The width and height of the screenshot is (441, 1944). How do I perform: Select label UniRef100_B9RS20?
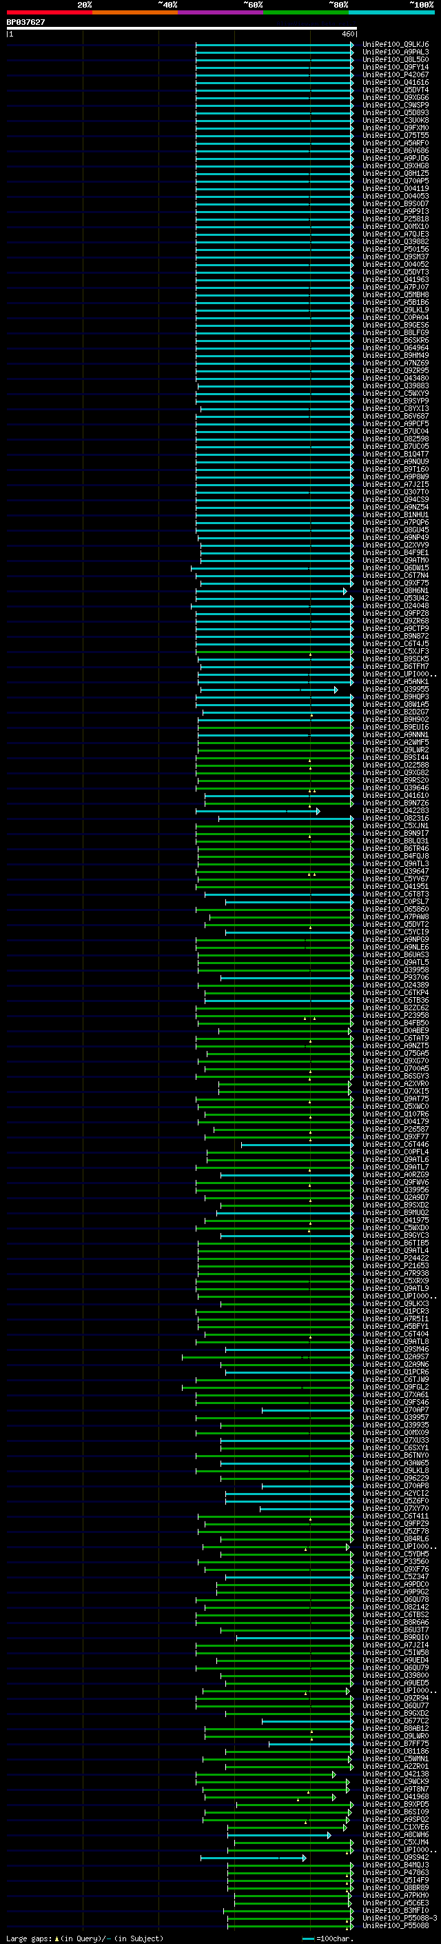[396, 781]
